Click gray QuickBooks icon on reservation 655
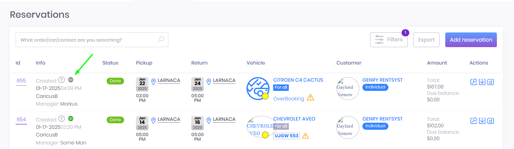 (71, 80)
